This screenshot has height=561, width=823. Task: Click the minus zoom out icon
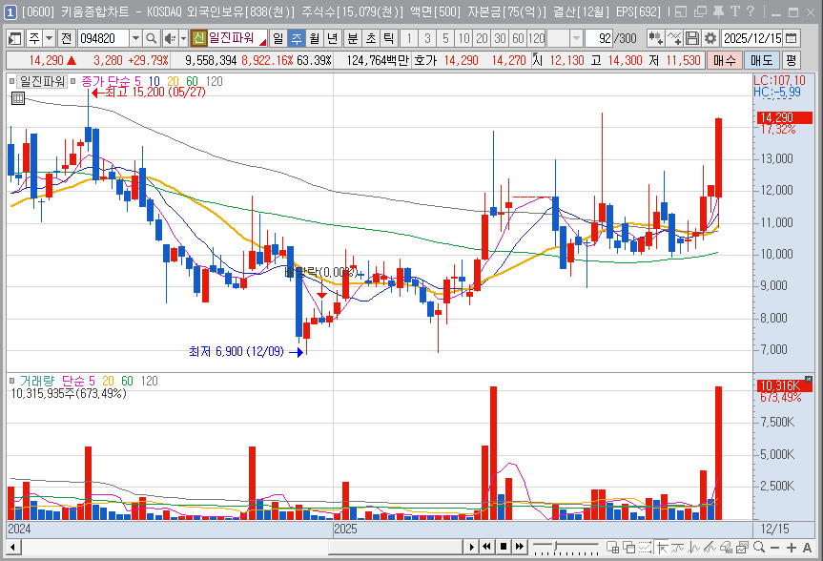click(x=774, y=548)
